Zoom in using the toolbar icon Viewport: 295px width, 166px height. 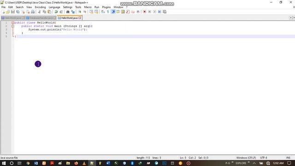pos(80,12)
